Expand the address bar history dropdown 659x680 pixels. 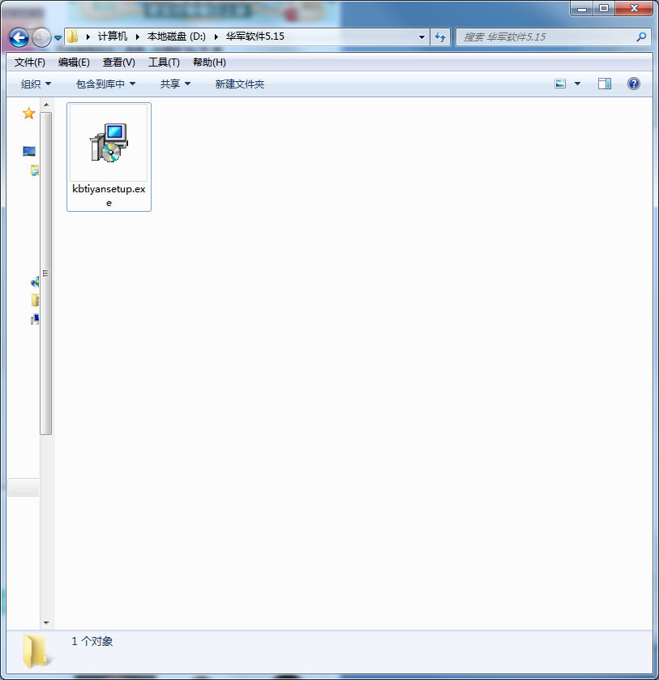pos(422,37)
